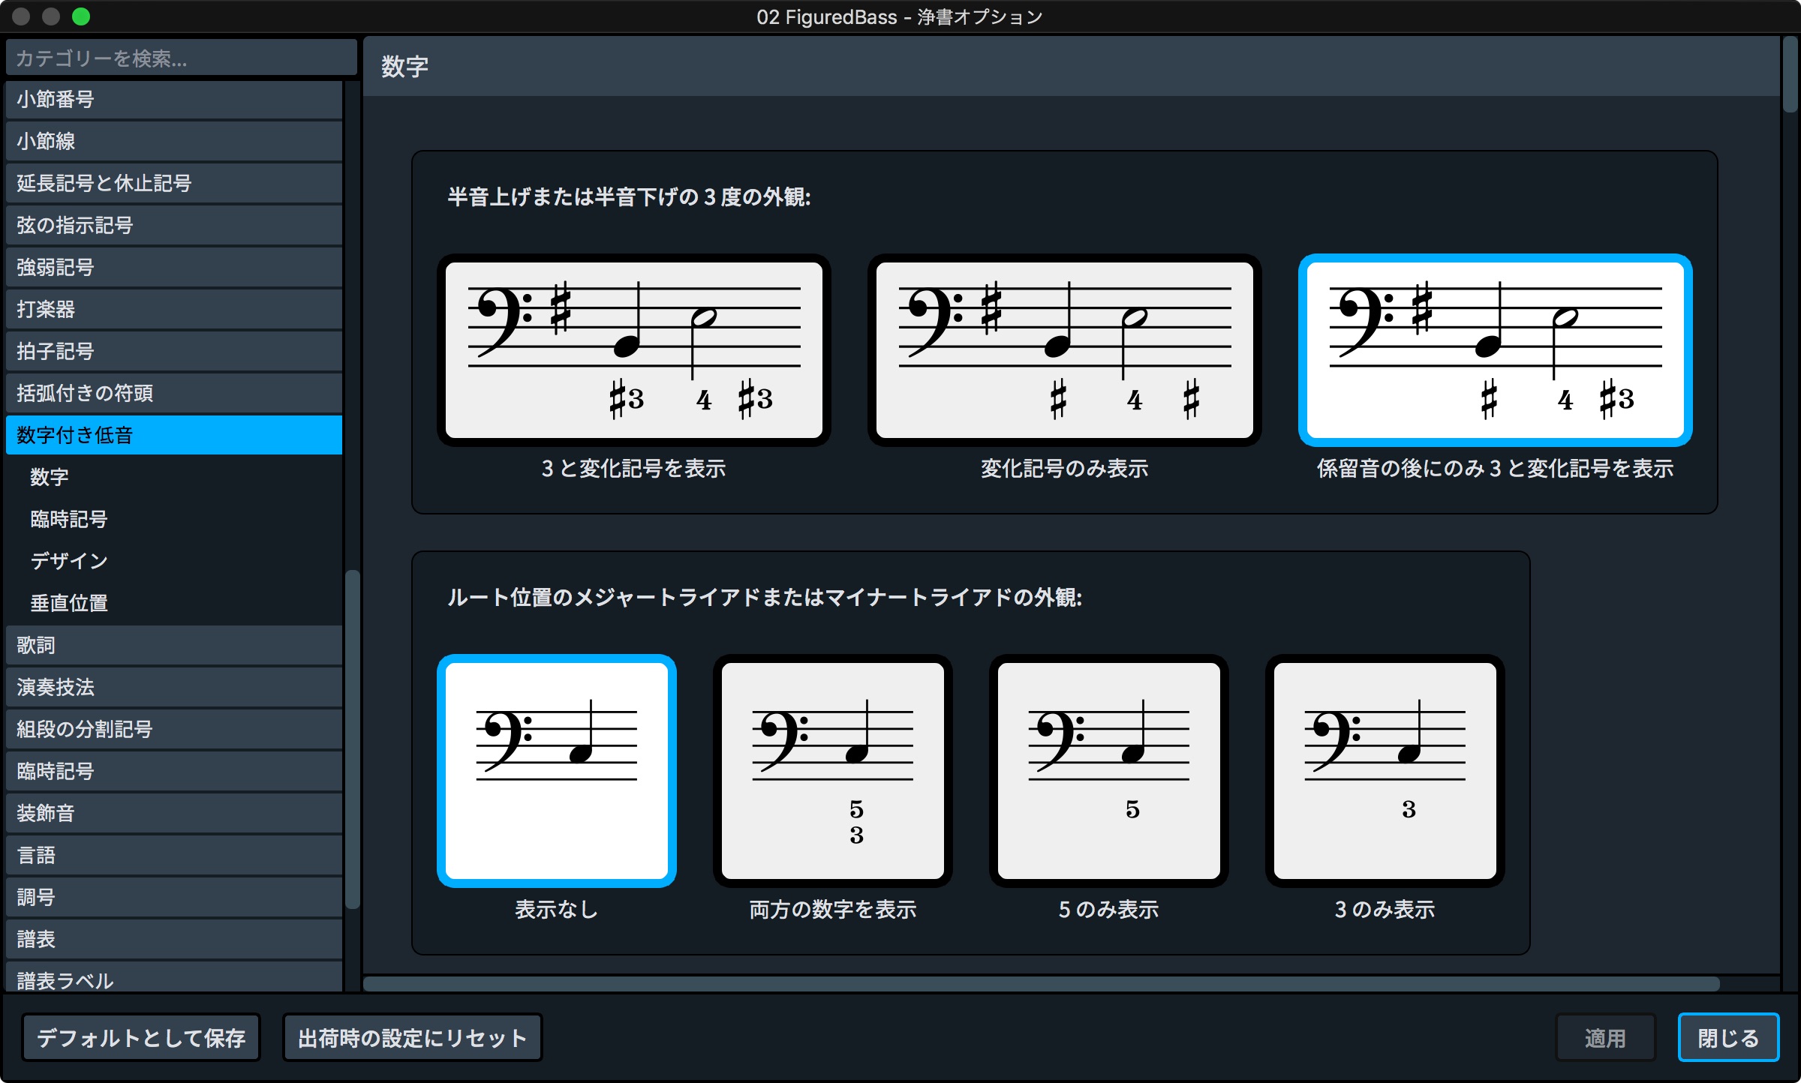Open the 小節番号 category
Viewport: 1801px width, 1083px height.
click(174, 99)
